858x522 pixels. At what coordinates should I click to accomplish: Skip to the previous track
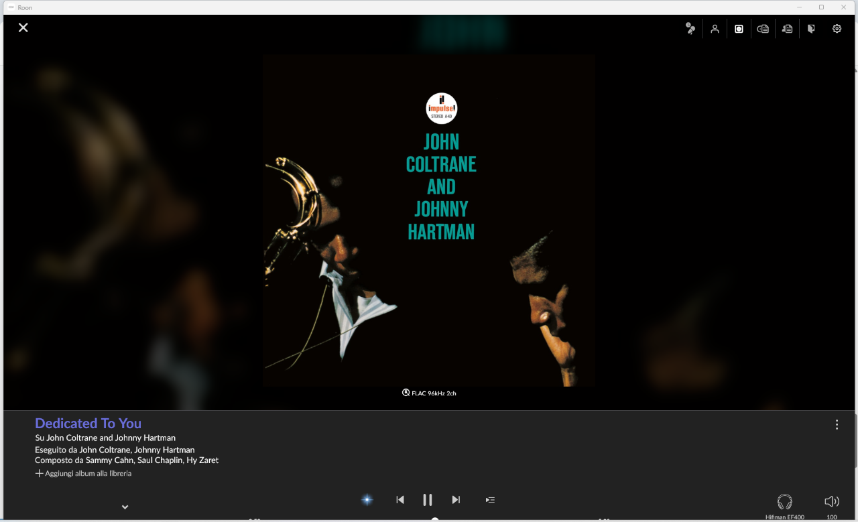(400, 499)
